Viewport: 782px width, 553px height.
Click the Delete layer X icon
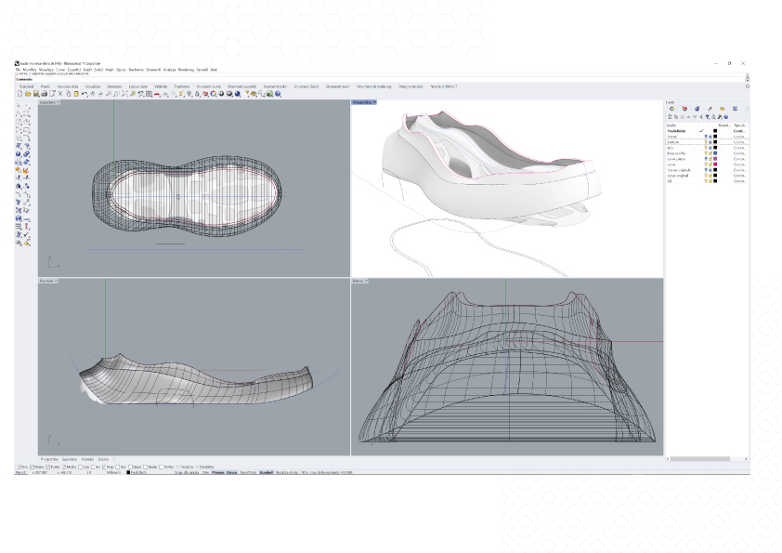point(683,117)
